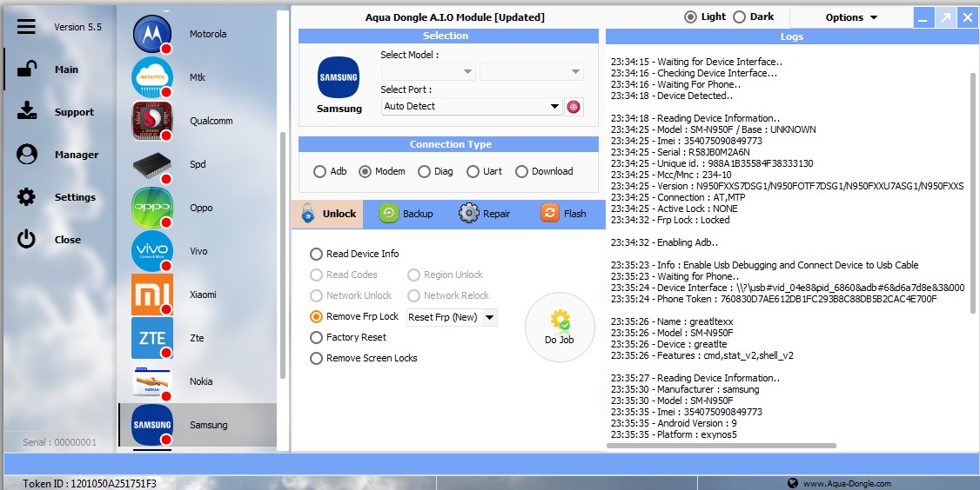Click the Support download icon

[x=26, y=111]
